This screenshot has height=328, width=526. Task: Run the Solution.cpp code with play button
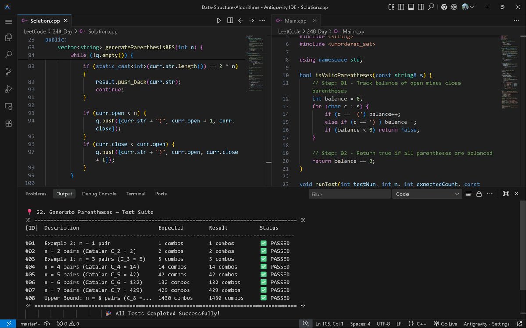219,21
